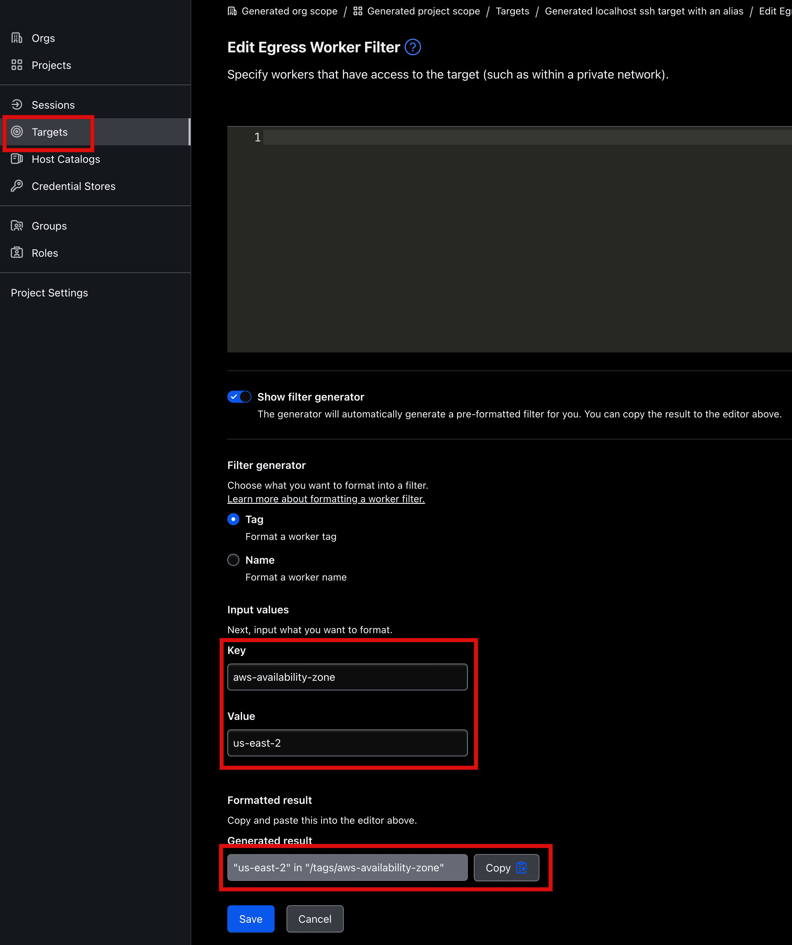Copy the generated filter result
Image resolution: width=792 pixels, height=945 pixels.
point(506,868)
